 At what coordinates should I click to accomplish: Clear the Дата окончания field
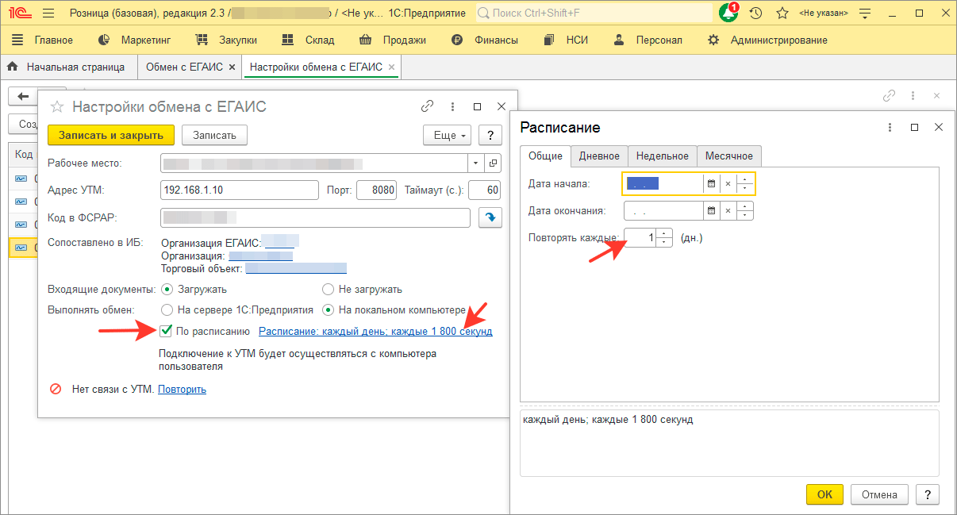[x=728, y=211]
